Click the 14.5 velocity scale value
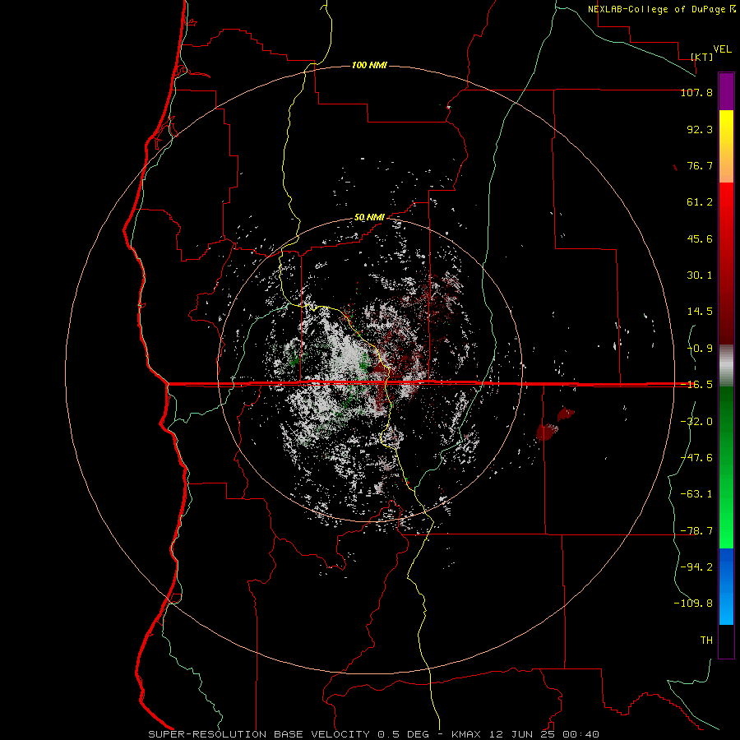This screenshot has width=740, height=740. point(700,312)
